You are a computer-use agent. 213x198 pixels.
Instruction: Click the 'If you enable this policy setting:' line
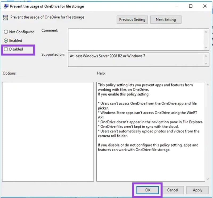pyautogui.click(x=124, y=94)
